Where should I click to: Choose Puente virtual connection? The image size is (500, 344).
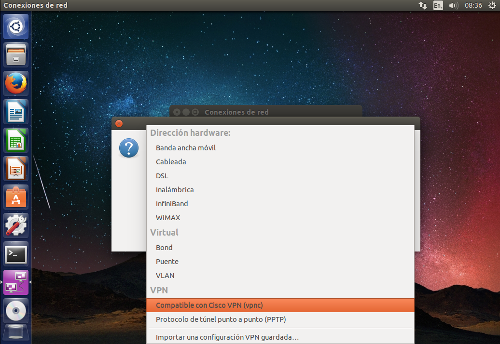click(x=280, y=262)
